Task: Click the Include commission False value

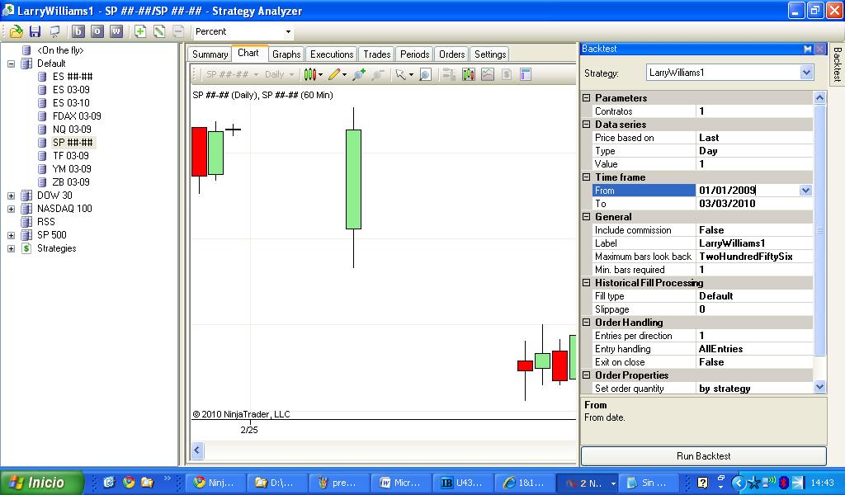Action: coord(754,230)
